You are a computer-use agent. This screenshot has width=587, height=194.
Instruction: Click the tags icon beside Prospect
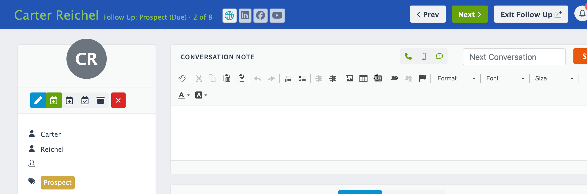click(32, 181)
